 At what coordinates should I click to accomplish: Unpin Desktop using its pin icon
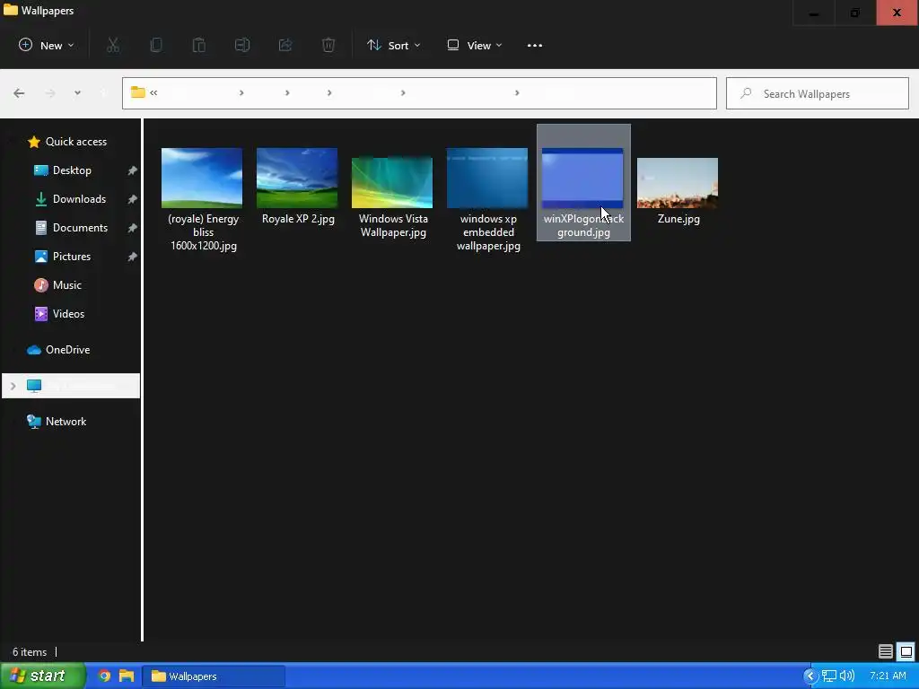click(x=133, y=170)
